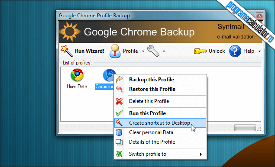Click the Help label
The image size is (275, 167).
pos(249,51)
